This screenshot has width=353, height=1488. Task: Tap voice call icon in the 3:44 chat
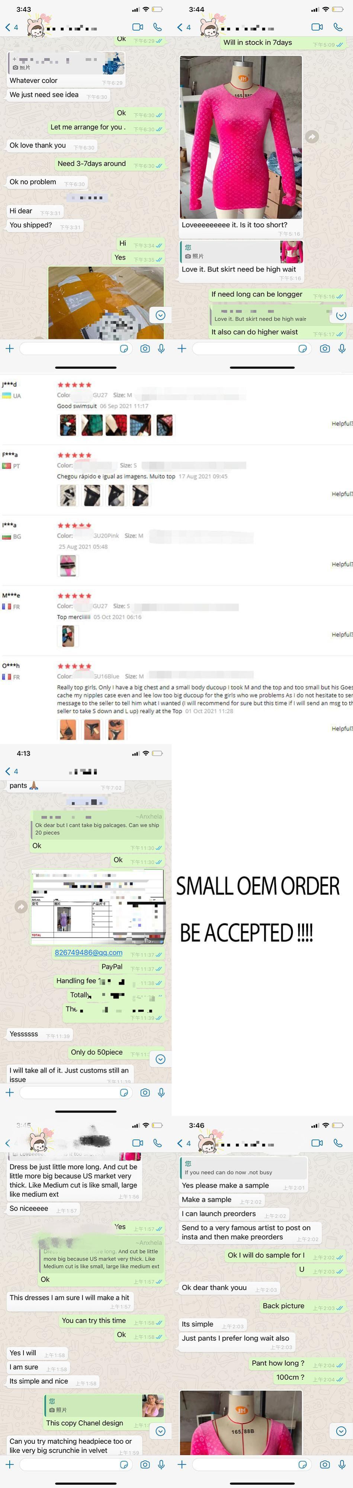[x=338, y=26]
